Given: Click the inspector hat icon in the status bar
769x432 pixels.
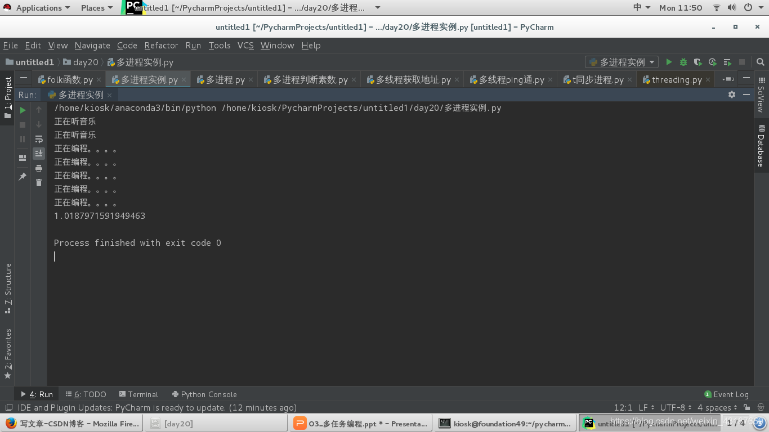Looking at the screenshot, I should click(x=759, y=407).
